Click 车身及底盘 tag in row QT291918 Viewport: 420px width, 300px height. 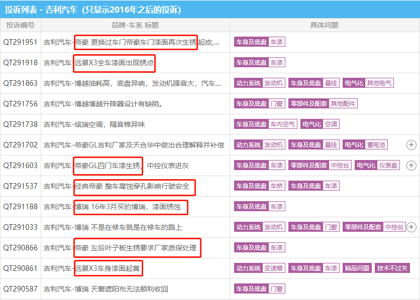click(251, 63)
